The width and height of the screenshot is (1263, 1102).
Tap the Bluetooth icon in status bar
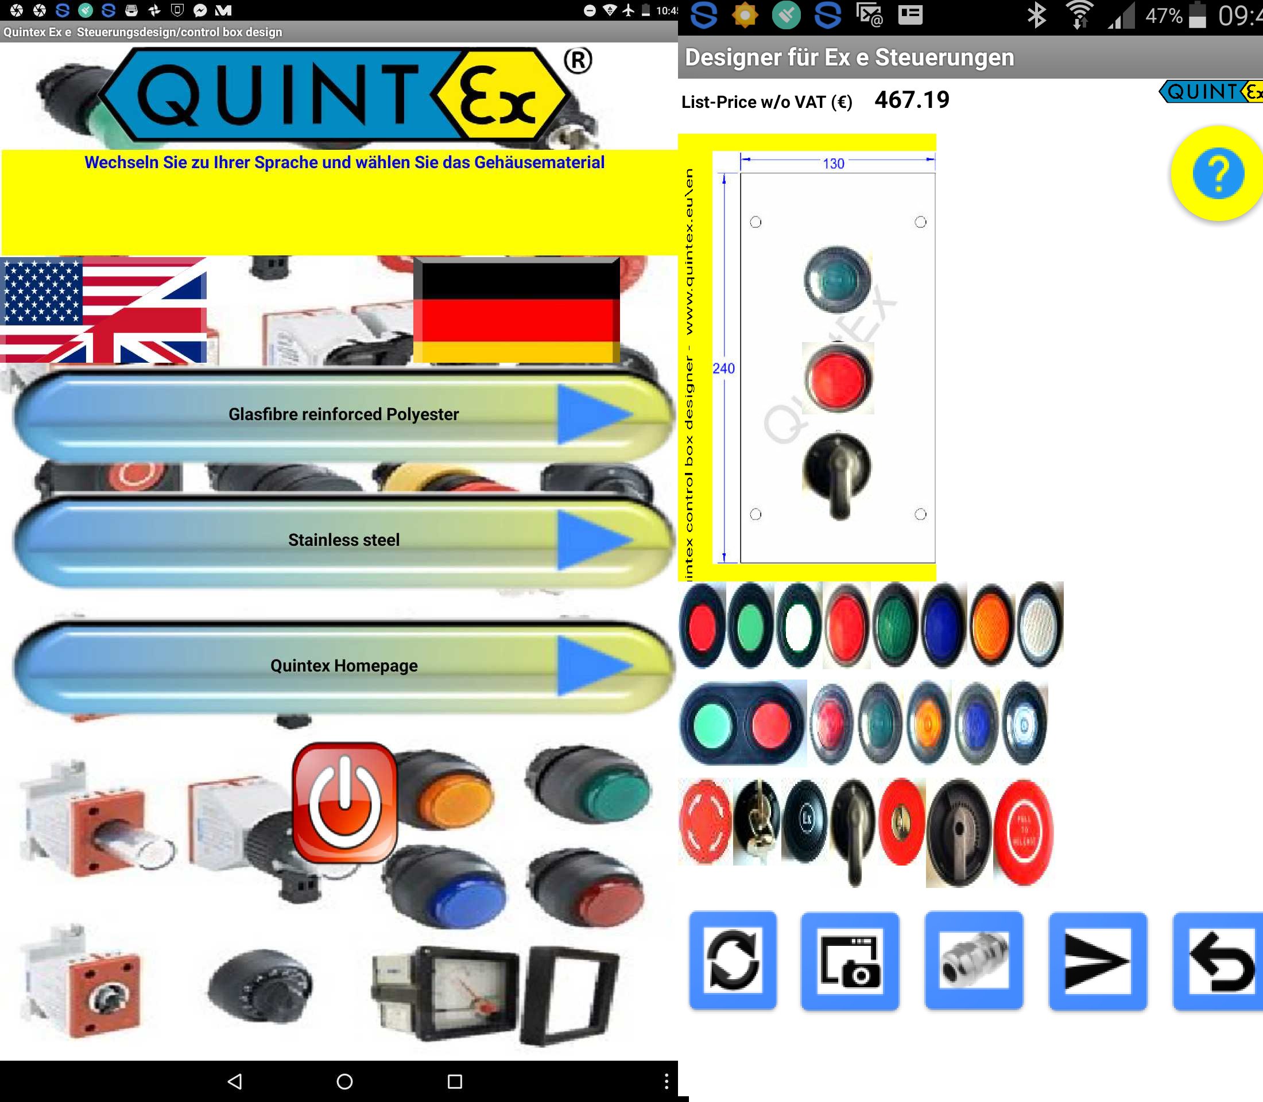[x=1036, y=15]
